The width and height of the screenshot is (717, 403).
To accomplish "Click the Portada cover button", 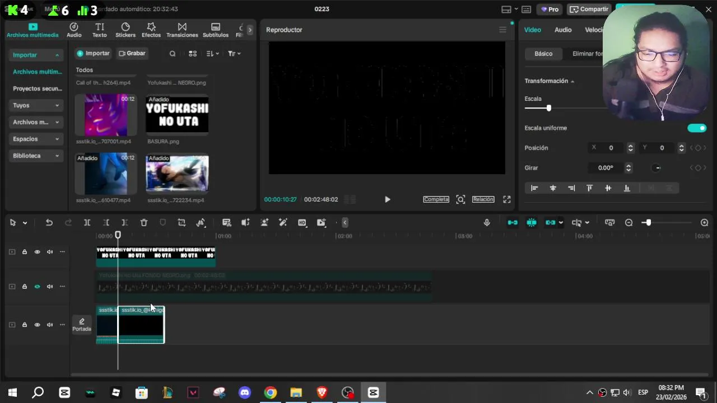I will point(81,325).
